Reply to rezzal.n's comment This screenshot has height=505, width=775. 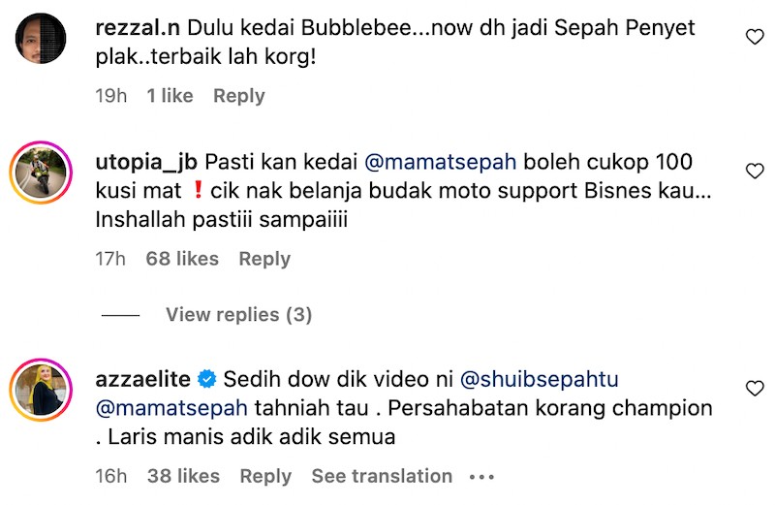[x=239, y=96]
